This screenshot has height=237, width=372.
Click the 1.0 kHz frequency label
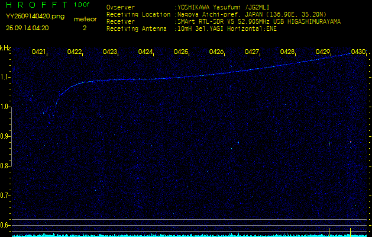pos(5,107)
